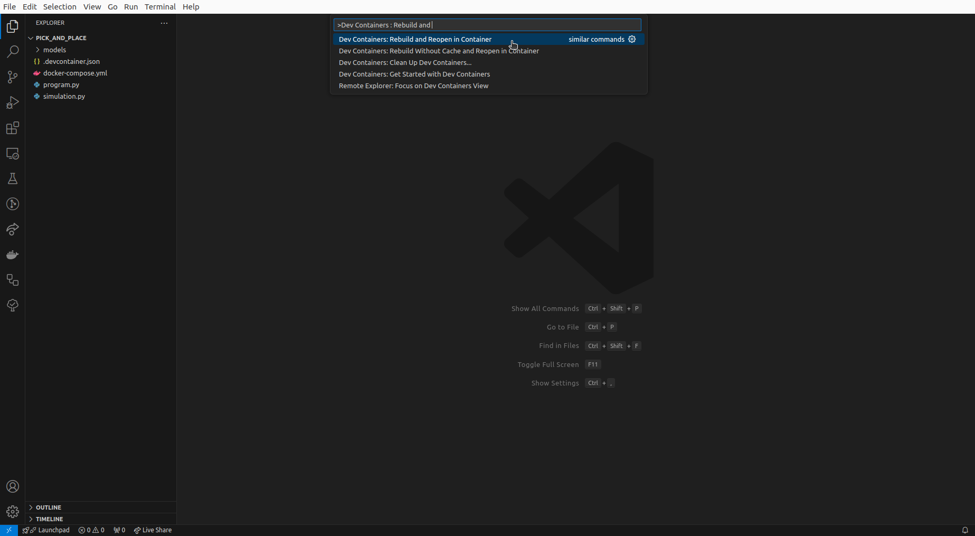Viewport: 975px width, 536px height.
Task: Show the errors and warnings count
Action: pos(91,530)
